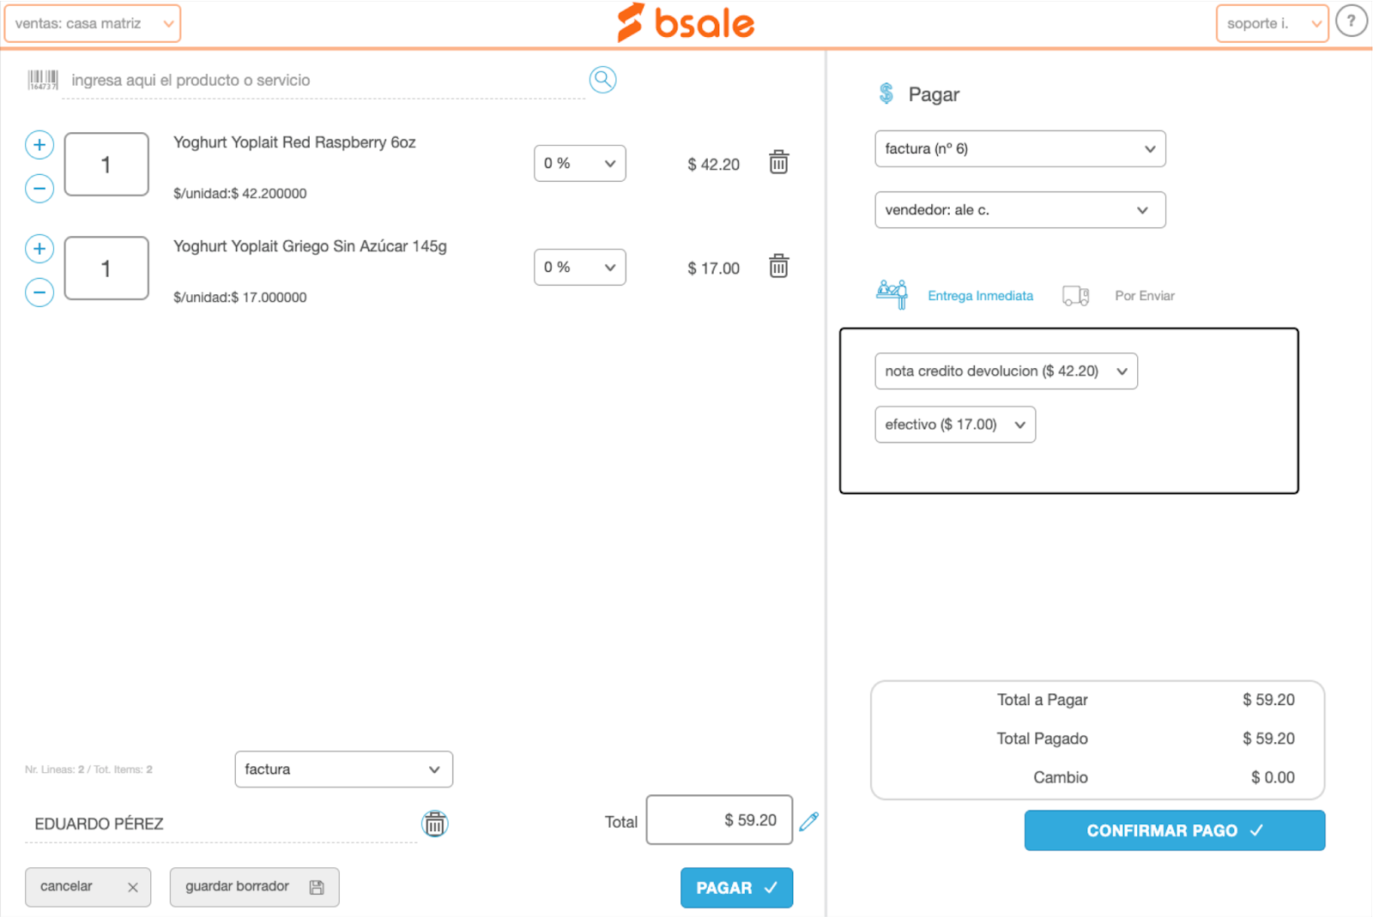Click quantity field of Red Raspberry yoghurt
This screenshot has width=1373, height=917.
click(106, 165)
